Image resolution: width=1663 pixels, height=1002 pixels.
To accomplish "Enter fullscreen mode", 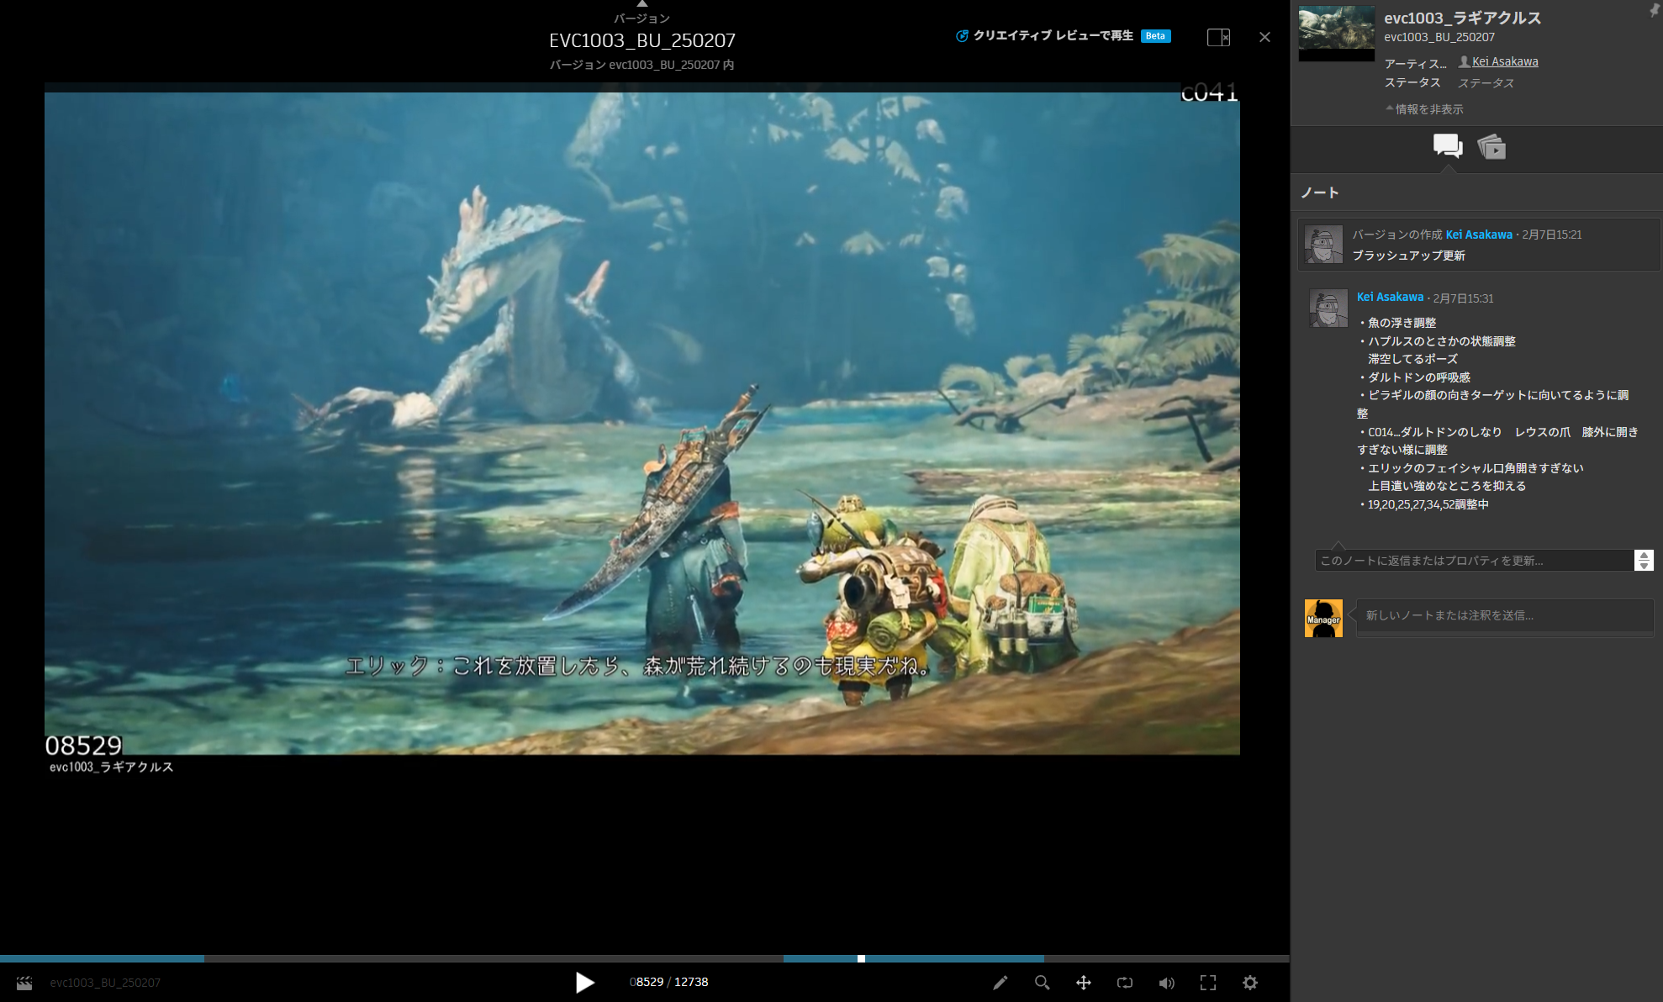I will (1208, 983).
